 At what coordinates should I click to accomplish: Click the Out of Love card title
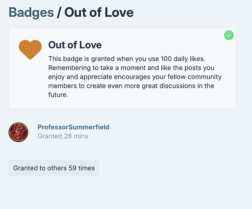[x=75, y=45]
